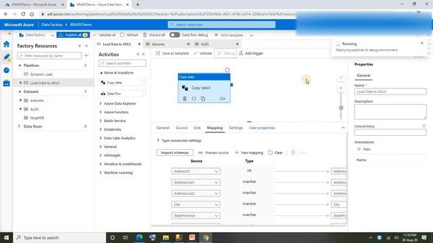Collapse the activity settings panel chevron
Viewport: 433px width, 243px height.
coord(343,128)
